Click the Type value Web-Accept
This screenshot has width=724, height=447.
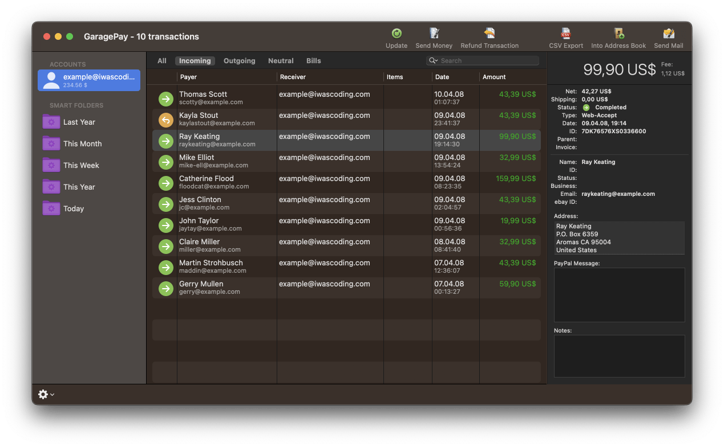[599, 115]
